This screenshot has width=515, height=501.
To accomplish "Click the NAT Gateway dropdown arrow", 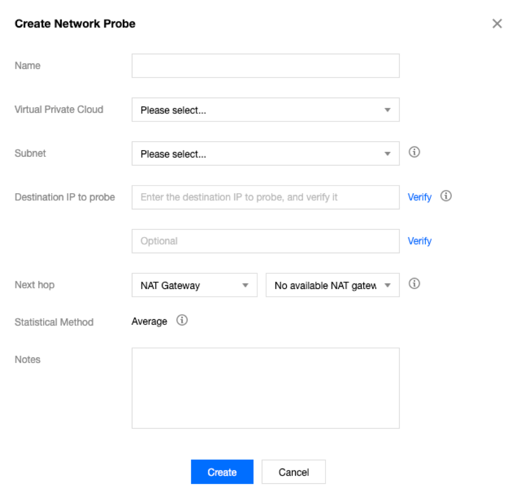I will point(245,285).
